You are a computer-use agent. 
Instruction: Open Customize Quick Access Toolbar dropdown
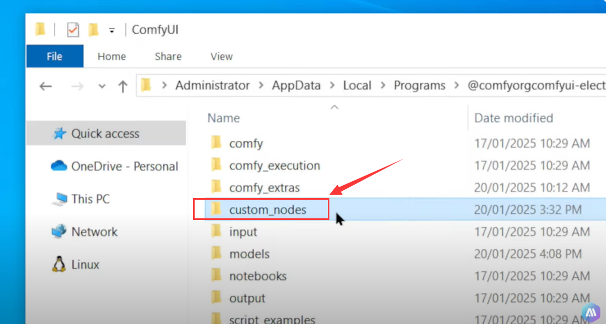click(112, 31)
